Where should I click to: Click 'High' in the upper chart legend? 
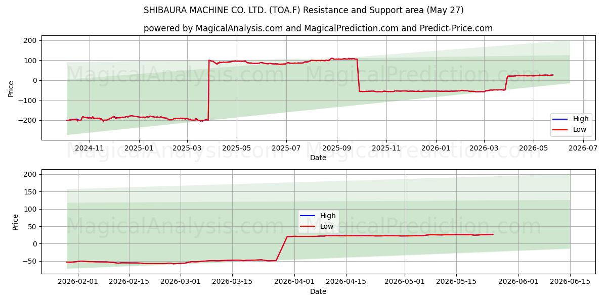pyautogui.click(x=581, y=119)
